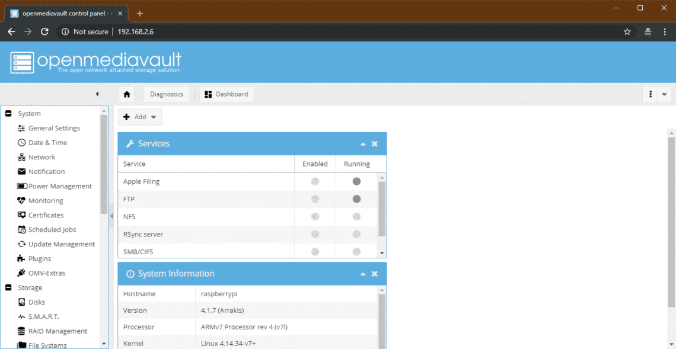Open the Plugins item
Viewport: 676px width, 349px height.
click(40, 258)
